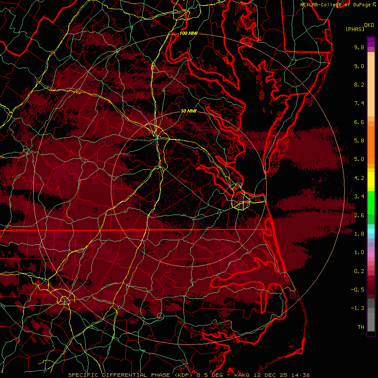Click the 14:38 timestamp
Viewport: 378px width, 378px height.
pos(300,375)
